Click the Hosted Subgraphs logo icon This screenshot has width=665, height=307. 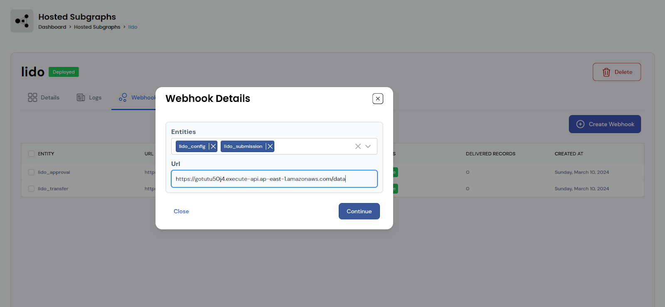pyautogui.click(x=22, y=21)
